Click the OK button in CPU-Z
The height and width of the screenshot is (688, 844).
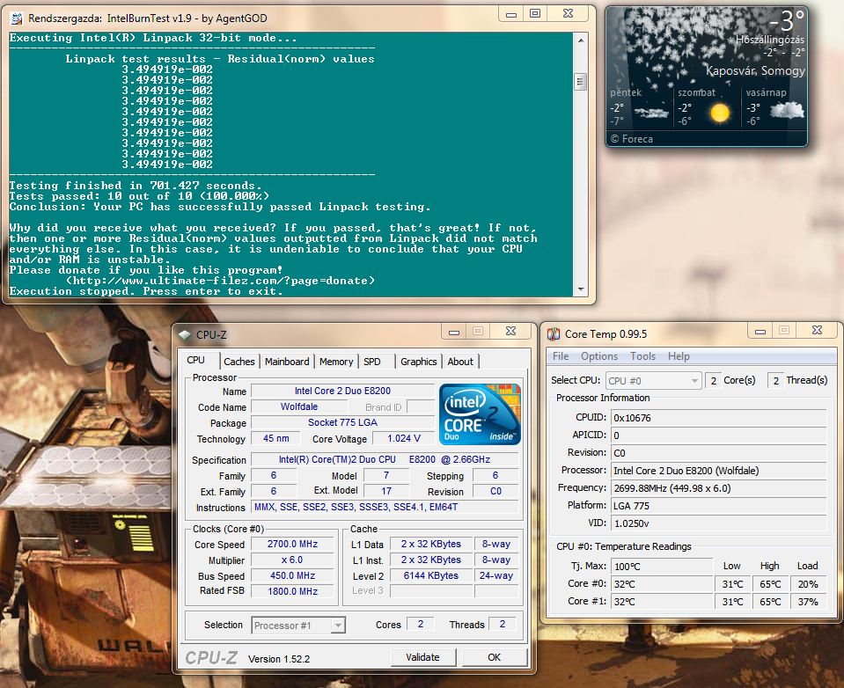(x=494, y=657)
